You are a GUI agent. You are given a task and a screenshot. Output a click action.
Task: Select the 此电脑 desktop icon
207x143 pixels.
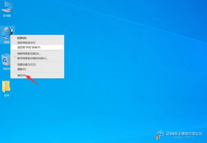coord(7,9)
